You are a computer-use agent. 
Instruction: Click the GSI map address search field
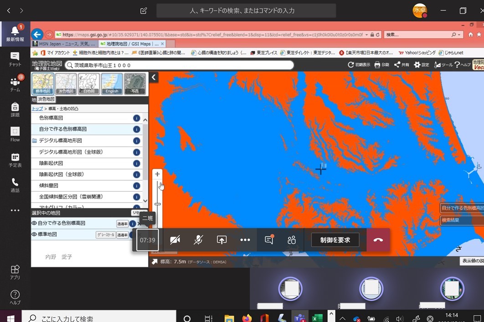click(x=180, y=65)
